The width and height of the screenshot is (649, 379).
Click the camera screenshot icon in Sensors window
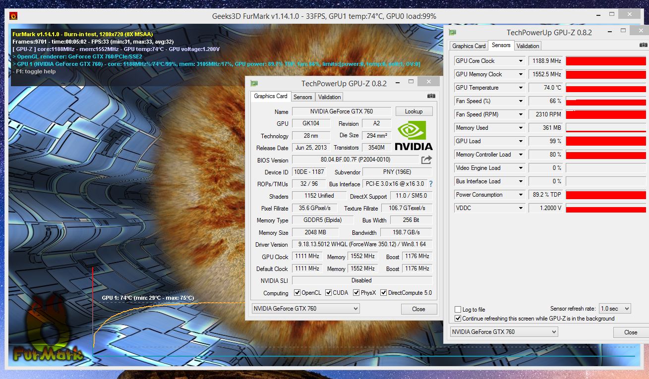click(x=643, y=45)
